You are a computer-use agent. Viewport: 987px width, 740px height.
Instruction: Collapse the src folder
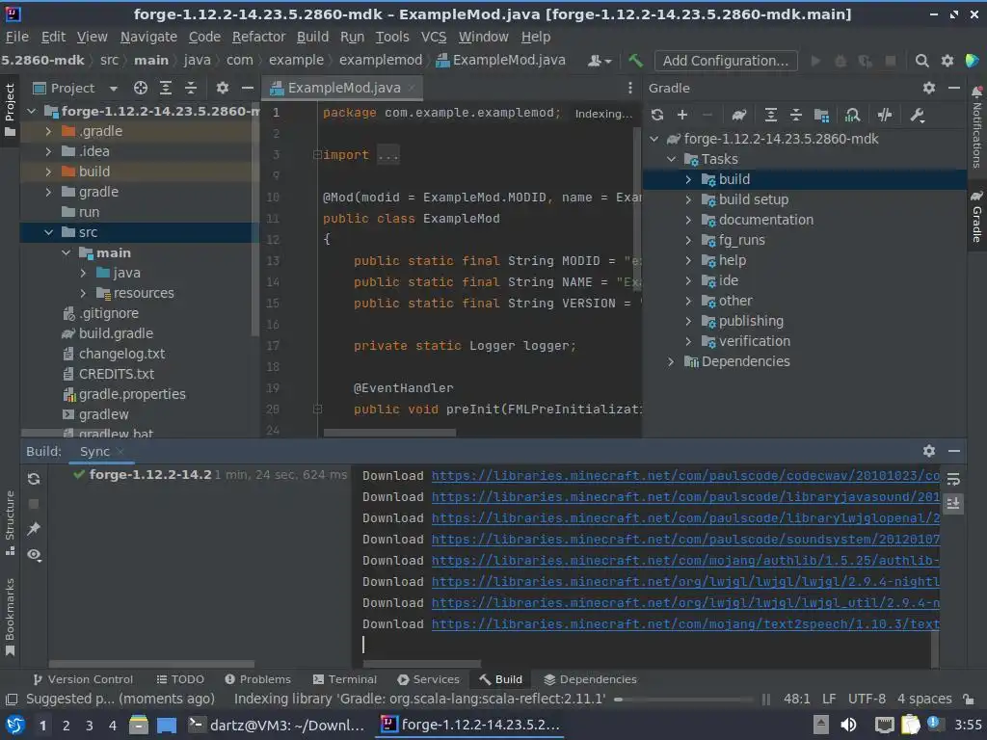tap(48, 232)
